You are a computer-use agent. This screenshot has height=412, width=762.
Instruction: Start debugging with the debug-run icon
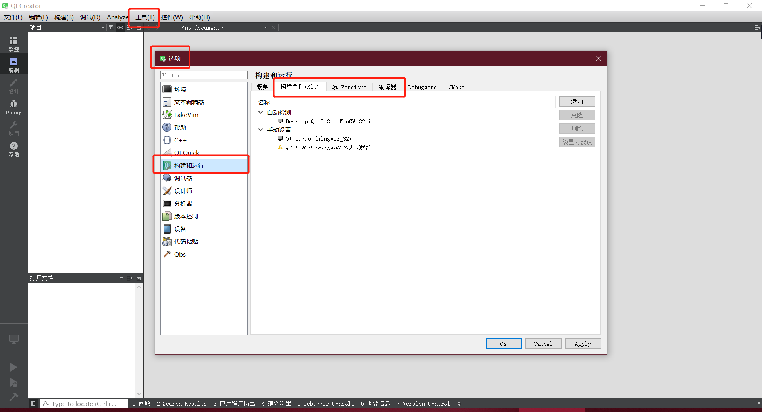[x=13, y=382]
